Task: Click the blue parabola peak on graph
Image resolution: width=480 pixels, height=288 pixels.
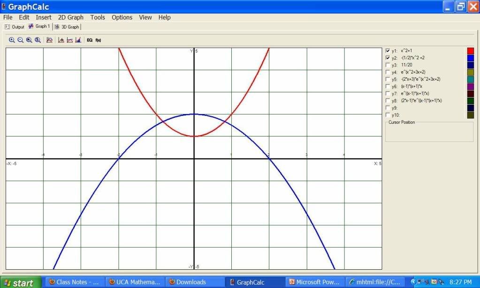Action: point(194,114)
